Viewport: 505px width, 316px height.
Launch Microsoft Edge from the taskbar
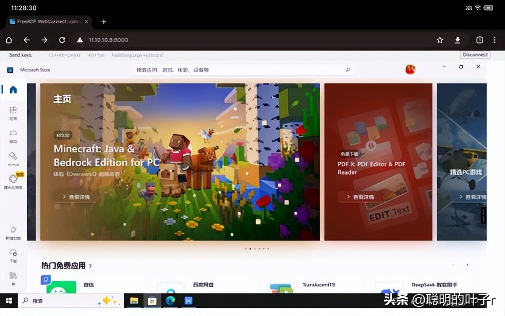[x=170, y=301]
